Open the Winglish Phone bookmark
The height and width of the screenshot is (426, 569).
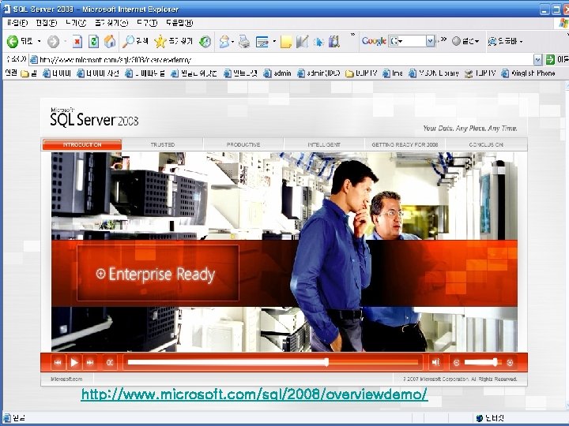point(528,73)
